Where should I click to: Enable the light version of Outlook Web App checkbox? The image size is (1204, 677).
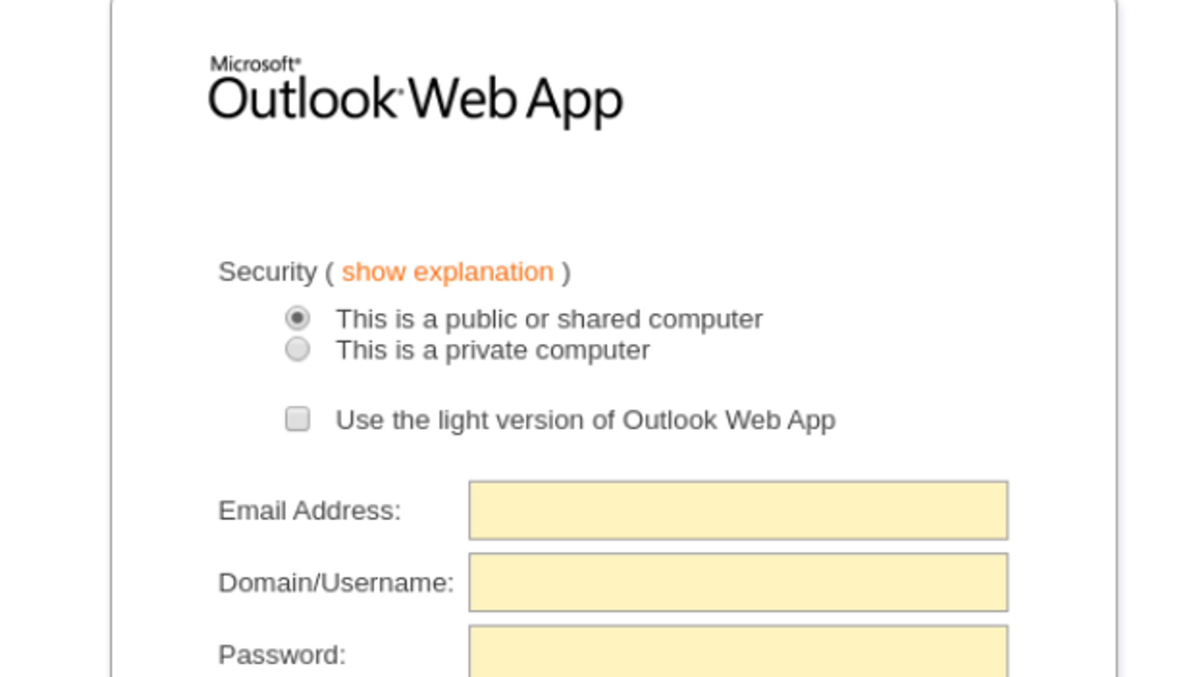(297, 419)
